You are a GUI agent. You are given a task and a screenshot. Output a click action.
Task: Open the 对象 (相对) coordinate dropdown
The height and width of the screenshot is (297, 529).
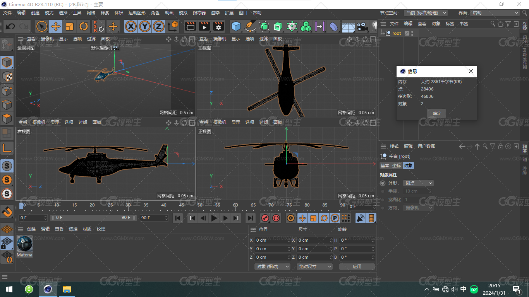pyautogui.click(x=273, y=266)
